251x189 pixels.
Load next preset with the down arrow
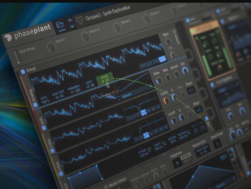tap(72, 26)
